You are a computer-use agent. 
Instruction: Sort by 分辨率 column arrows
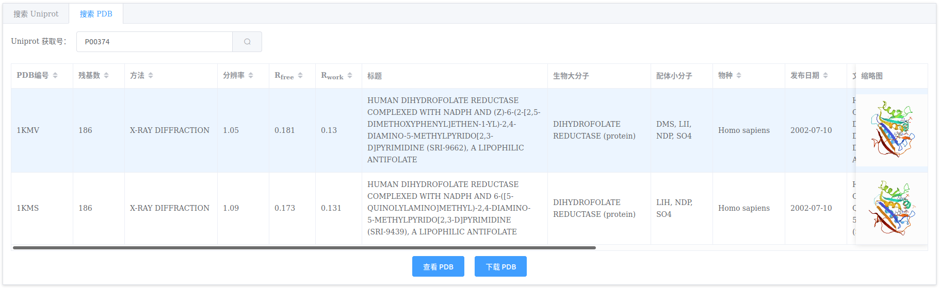point(251,76)
